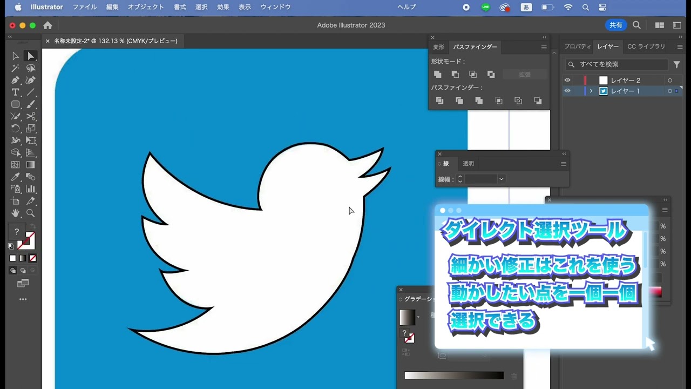This screenshot has width=691, height=389.
Task: Click Pathfinder Intersect shape mode icon
Action: click(x=473, y=75)
